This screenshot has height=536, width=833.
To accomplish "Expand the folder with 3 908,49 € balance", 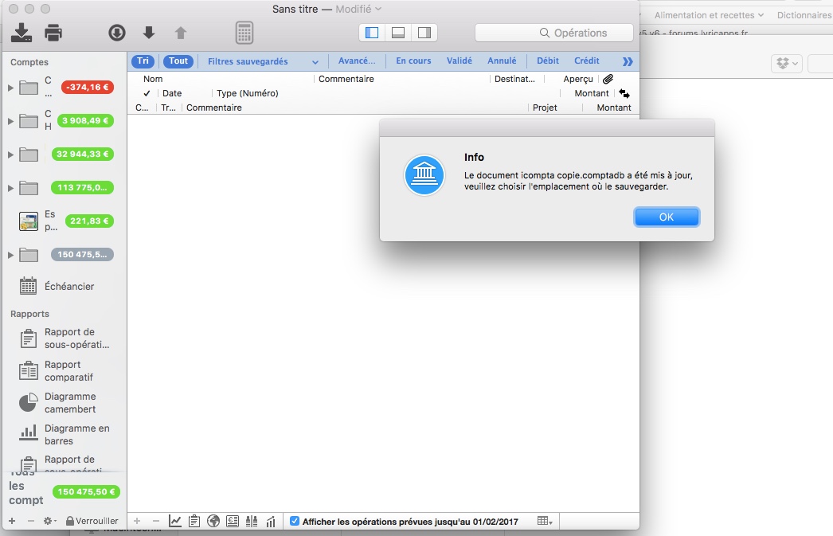I will tap(10, 121).
